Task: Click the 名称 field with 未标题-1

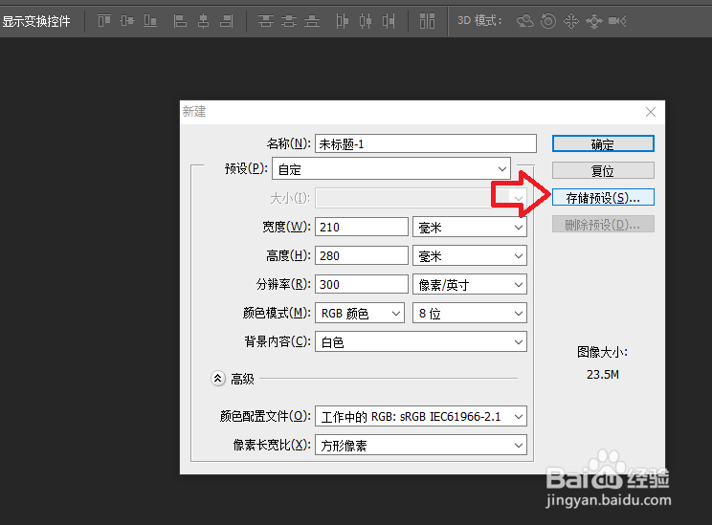Action: (x=426, y=143)
